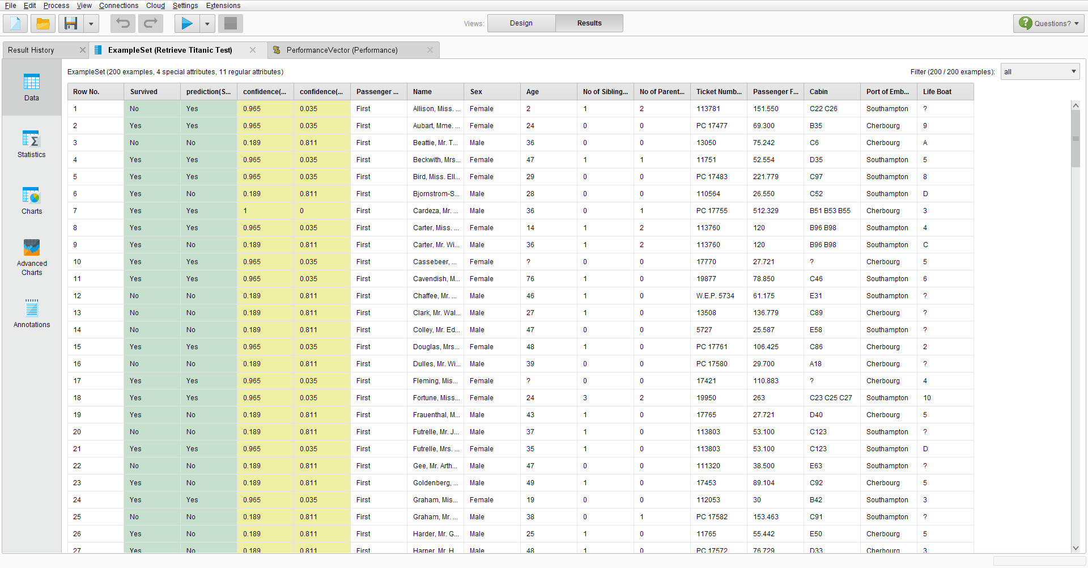Switch to the Design view
Viewport: 1088px width, 568px height.
pyautogui.click(x=521, y=23)
